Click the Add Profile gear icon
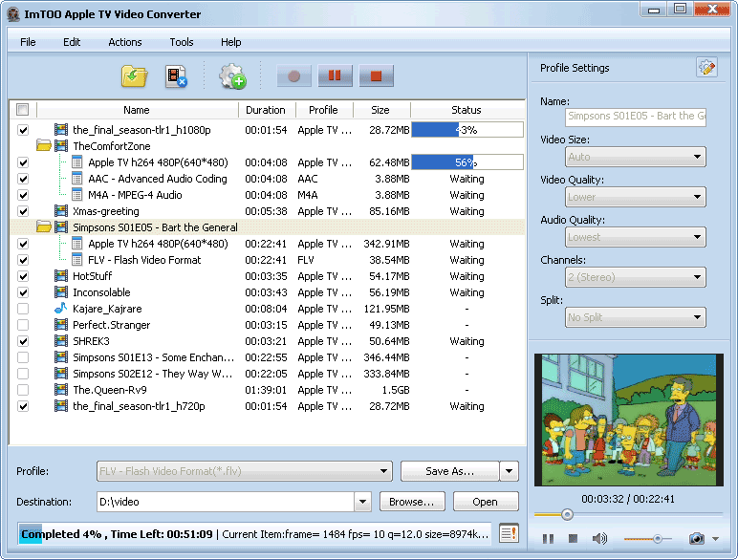The height and width of the screenshot is (560, 738). point(232,76)
